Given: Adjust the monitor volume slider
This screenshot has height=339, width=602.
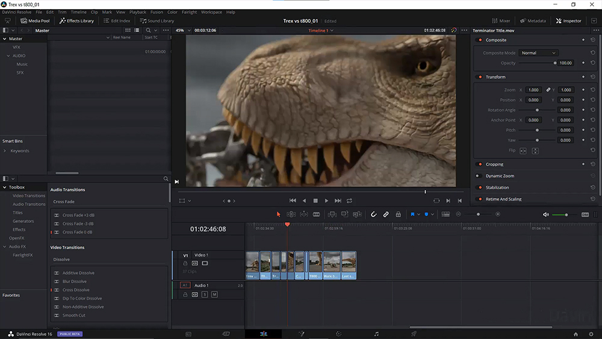Looking at the screenshot, I should tap(565, 214).
